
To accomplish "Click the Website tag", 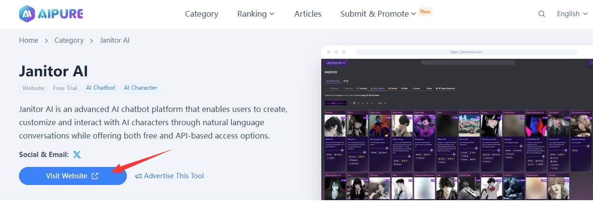I will click(x=33, y=88).
